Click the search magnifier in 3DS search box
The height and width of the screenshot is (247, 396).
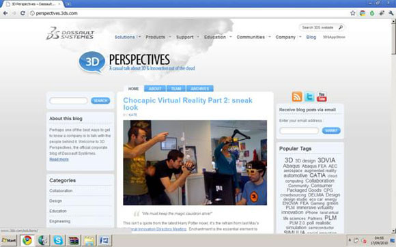pos(341,27)
